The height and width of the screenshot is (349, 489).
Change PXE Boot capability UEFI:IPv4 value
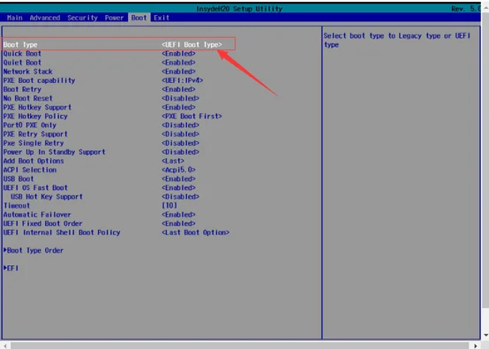click(182, 80)
